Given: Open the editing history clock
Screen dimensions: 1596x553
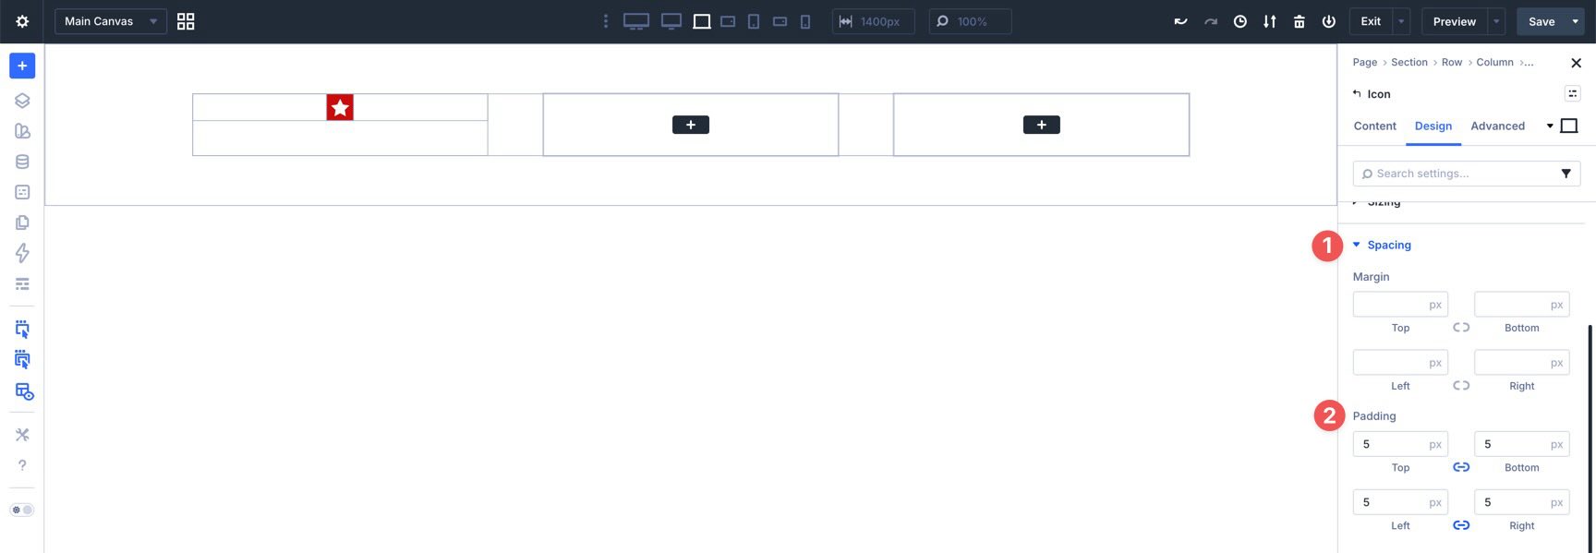Looking at the screenshot, I should click(1240, 21).
